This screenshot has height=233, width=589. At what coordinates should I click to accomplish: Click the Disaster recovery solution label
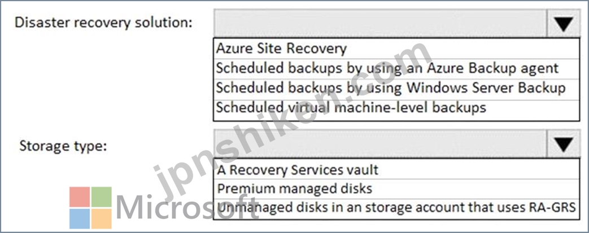click(103, 23)
